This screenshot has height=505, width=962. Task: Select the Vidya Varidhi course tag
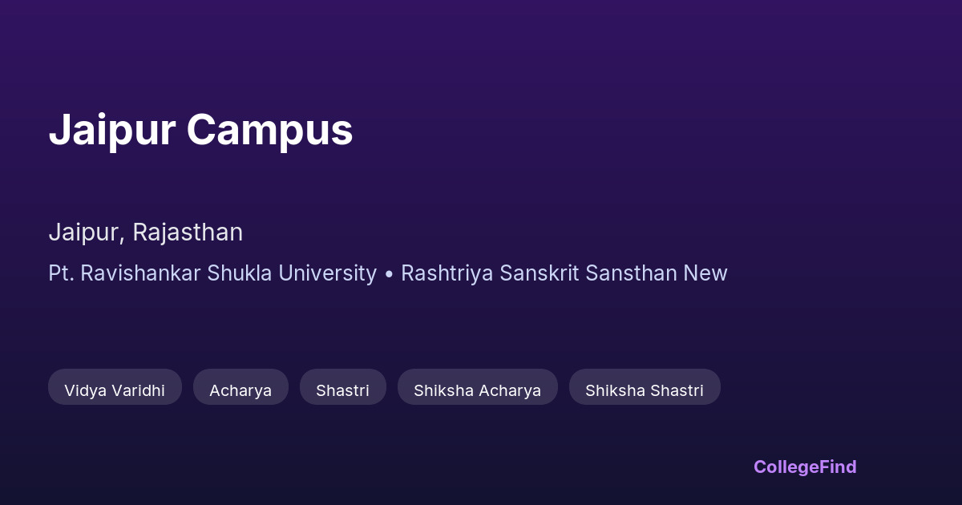click(x=115, y=390)
